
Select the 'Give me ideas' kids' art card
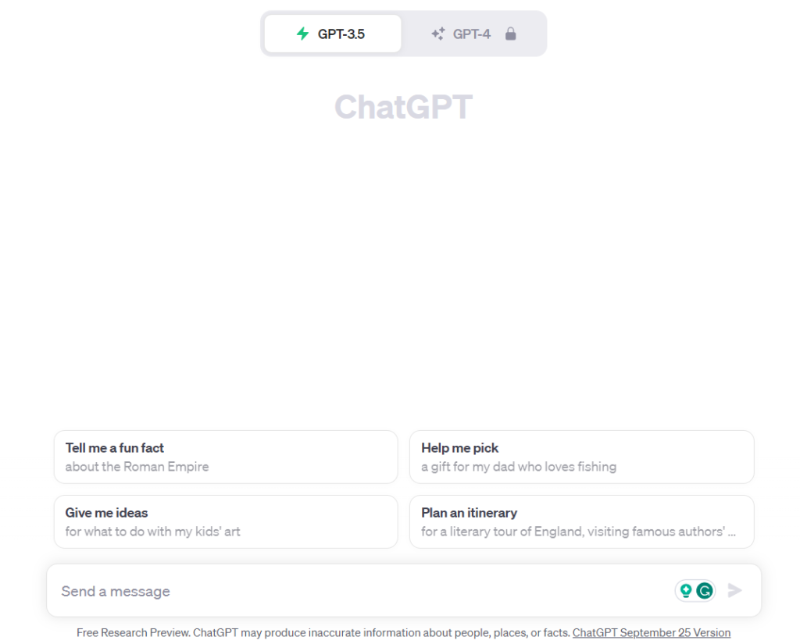click(x=226, y=521)
